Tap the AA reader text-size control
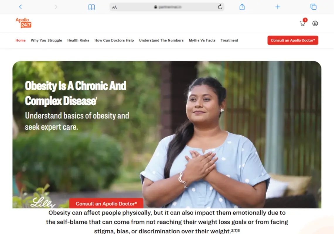Screen dimensions: 334x234 [x=114, y=7]
